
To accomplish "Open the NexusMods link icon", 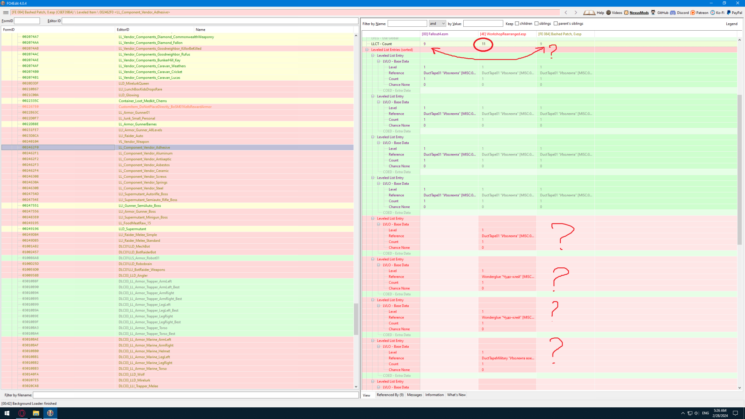I will (x=626, y=12).
